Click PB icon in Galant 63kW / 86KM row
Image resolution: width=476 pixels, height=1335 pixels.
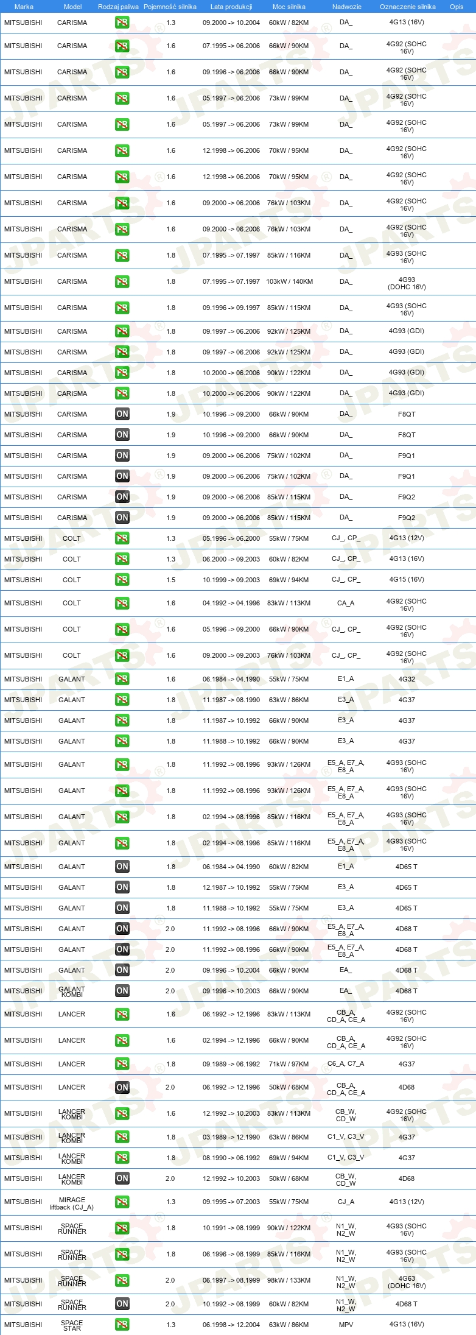(122, 700)
